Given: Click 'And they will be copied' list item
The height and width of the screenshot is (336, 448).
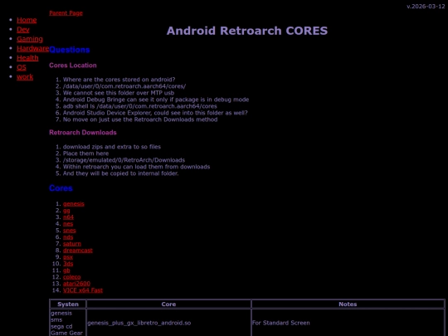Looking at the screenshot, I should pos(121,173).
